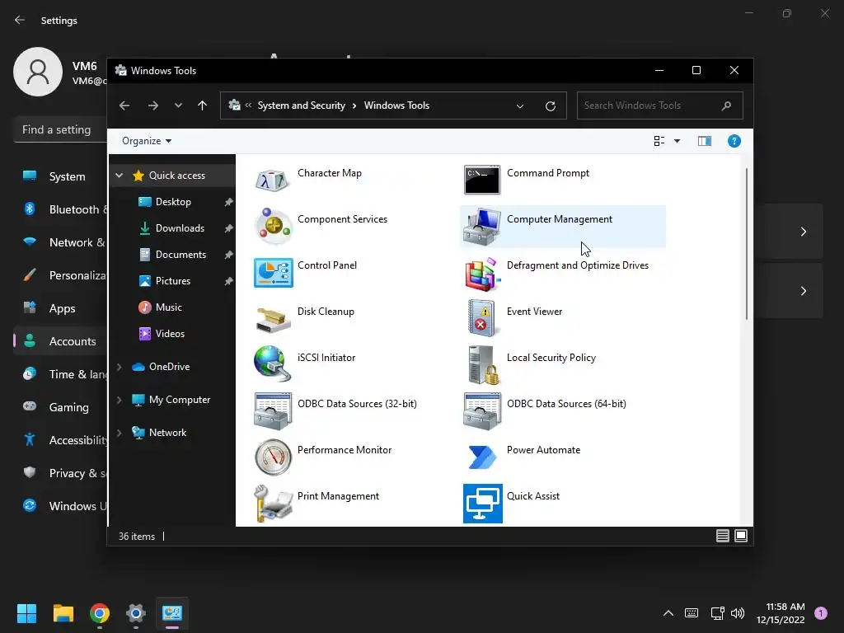Open the Disk Cleanup icon

[x=273, y=319]
